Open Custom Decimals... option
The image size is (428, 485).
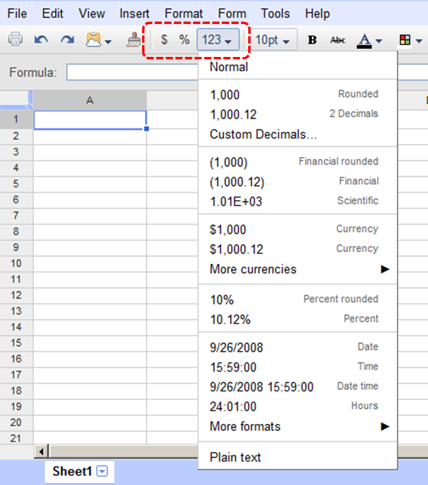[297, 134]
